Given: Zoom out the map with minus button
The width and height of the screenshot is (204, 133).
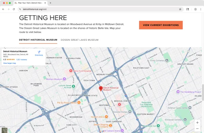Looking at the screenshot, I should 197,129.
